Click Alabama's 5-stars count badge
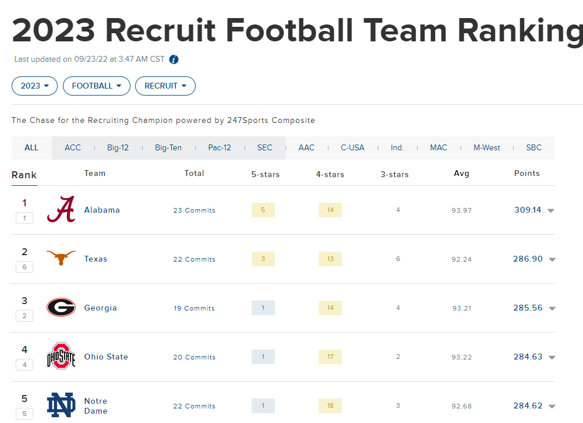The width and height of the screenshot is (583, 423). (x=263, y=210)
